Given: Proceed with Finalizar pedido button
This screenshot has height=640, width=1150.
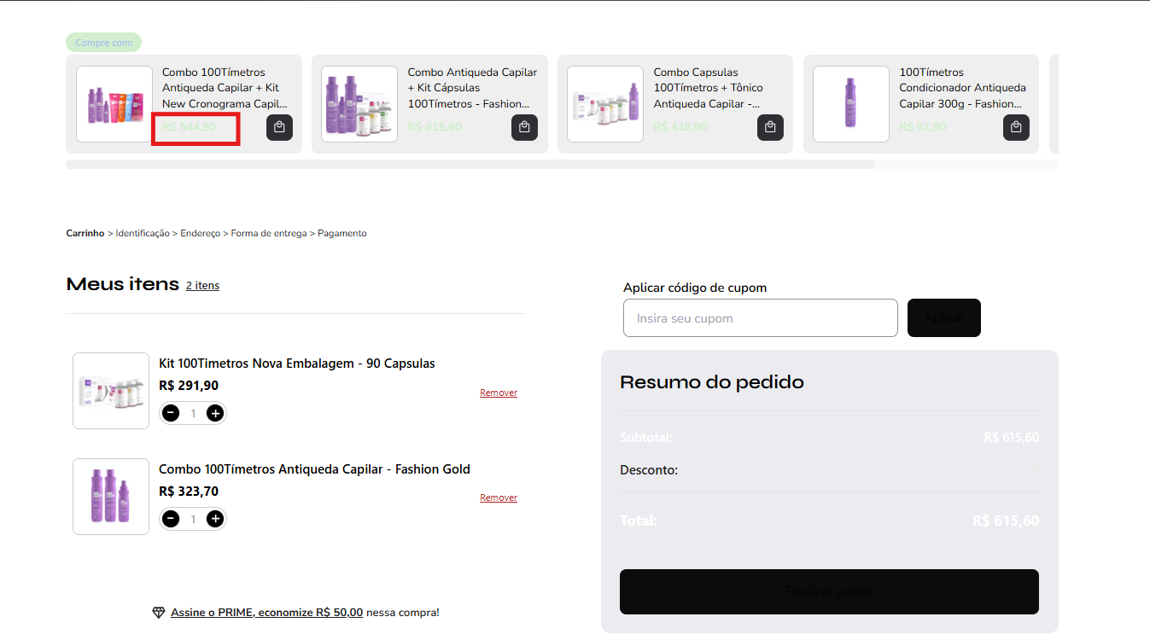Looking at the screenshot, I should pyautogui.click(x=829, y=591).
